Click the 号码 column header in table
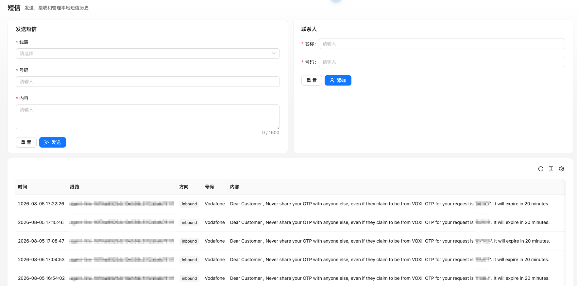 click(x=209, y=187)
